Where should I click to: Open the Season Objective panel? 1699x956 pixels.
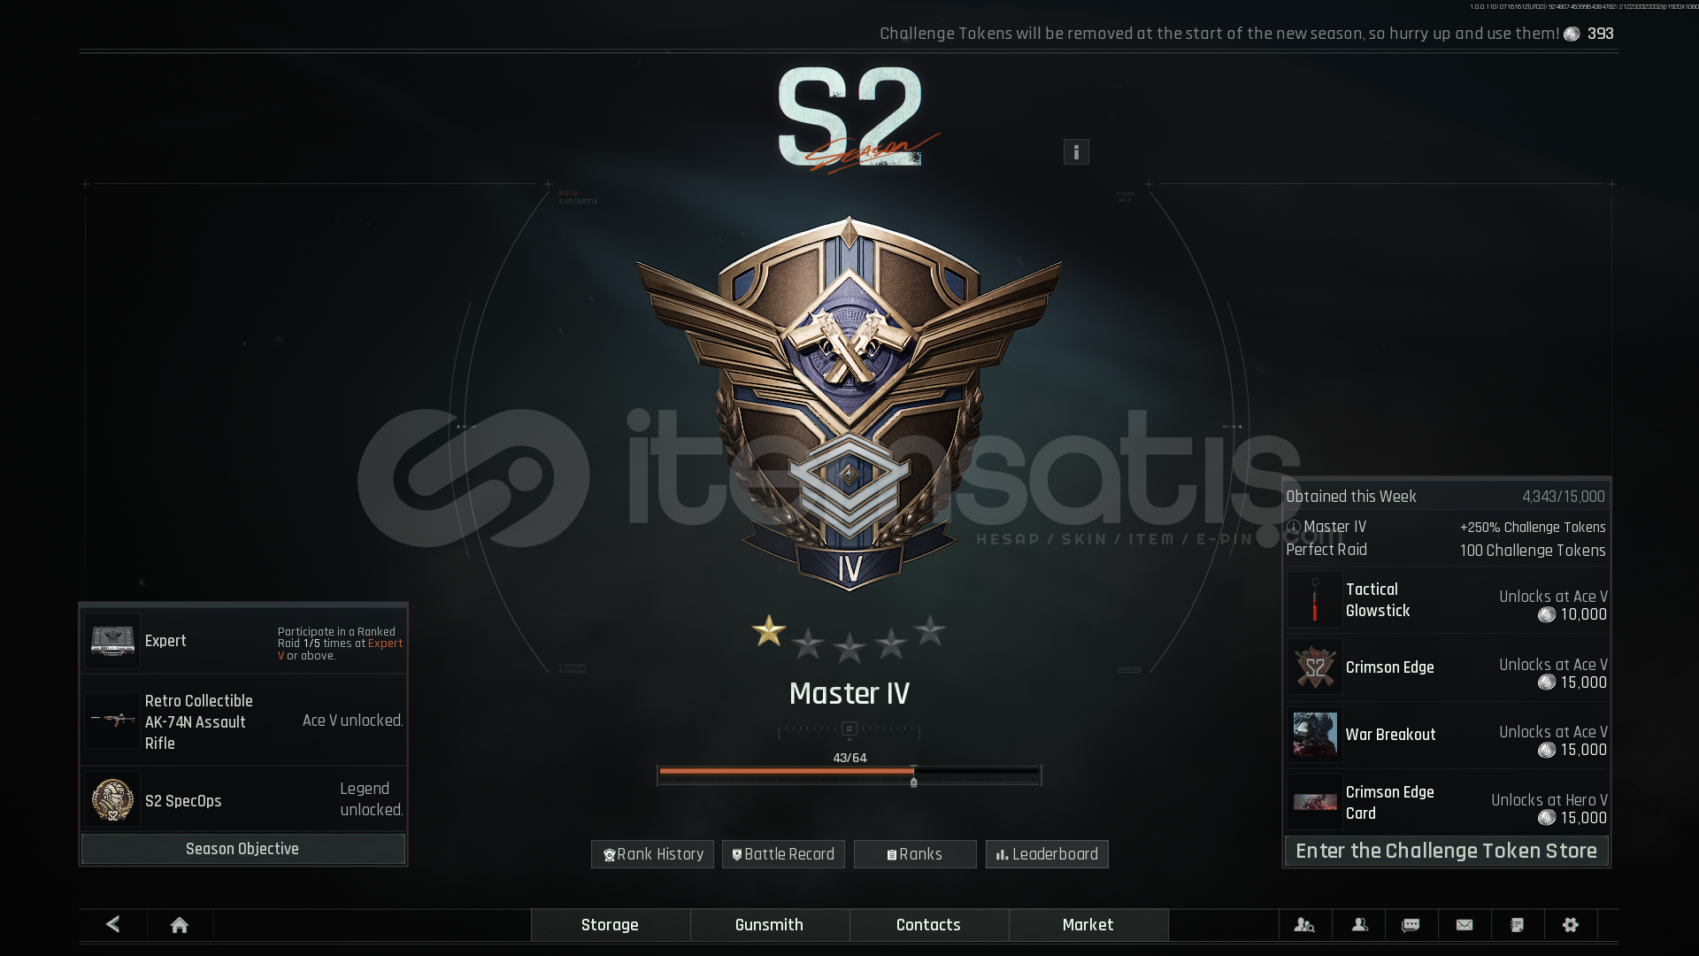(242, 849)
